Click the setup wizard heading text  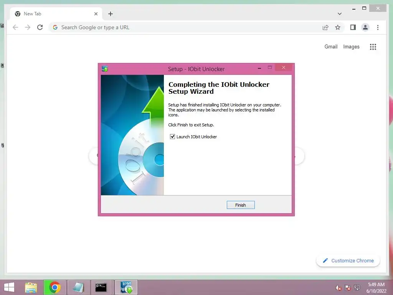219,88
